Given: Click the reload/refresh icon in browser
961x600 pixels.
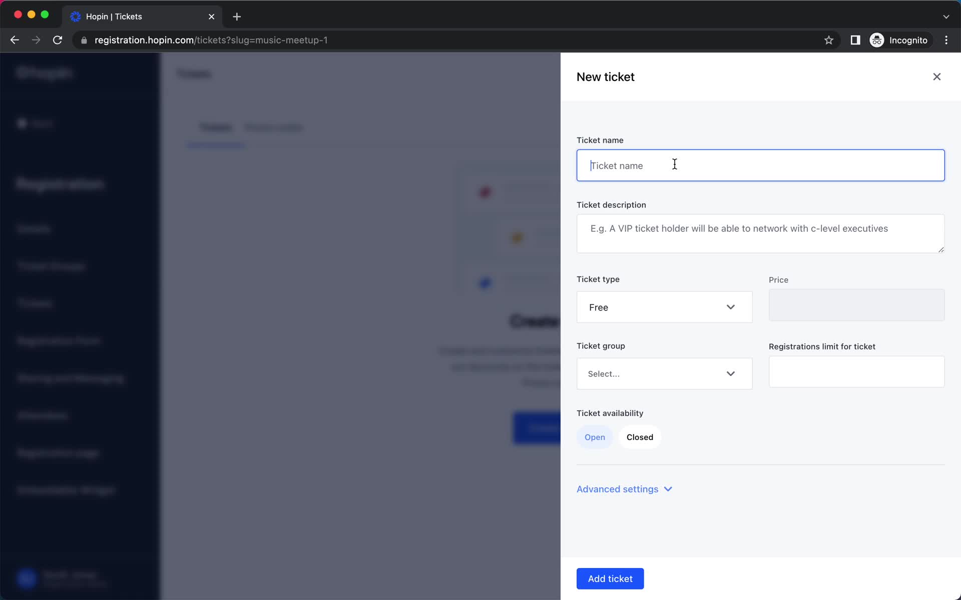Looking at the screenshot, I should tap(58, 40).
